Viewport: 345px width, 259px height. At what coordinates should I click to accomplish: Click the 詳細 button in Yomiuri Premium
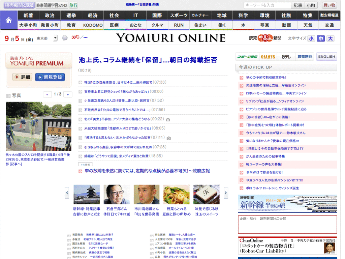23,77
